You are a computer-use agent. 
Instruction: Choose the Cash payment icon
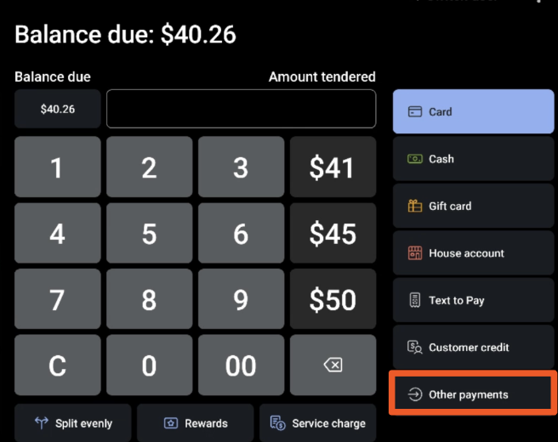(x=415, y=159)
